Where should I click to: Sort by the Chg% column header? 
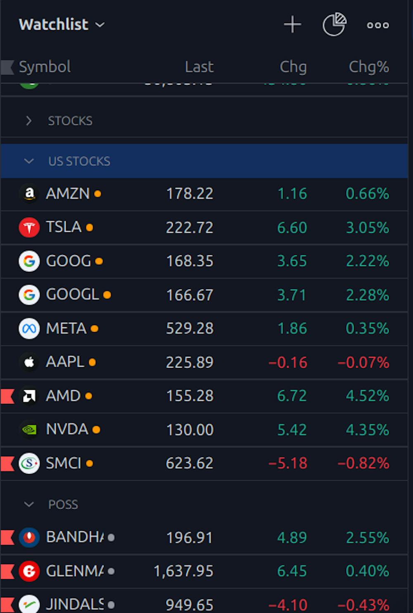(x=369, y=67)
